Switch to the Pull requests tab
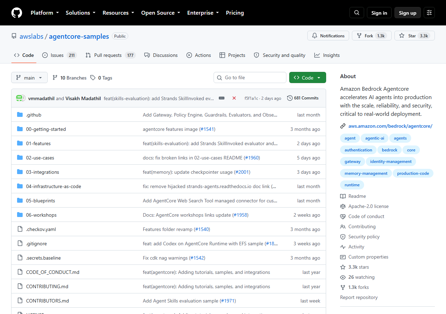Screen dimensions: 446x314 click(x=110, y=55)
